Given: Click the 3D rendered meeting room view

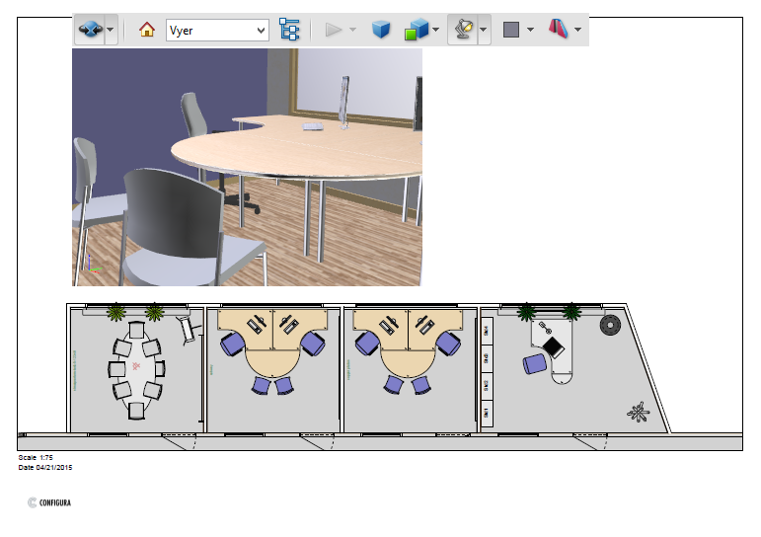Looking at the screenshot, I should (x=247, y=168).
